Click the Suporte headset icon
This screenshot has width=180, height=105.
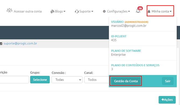(77, 11)
